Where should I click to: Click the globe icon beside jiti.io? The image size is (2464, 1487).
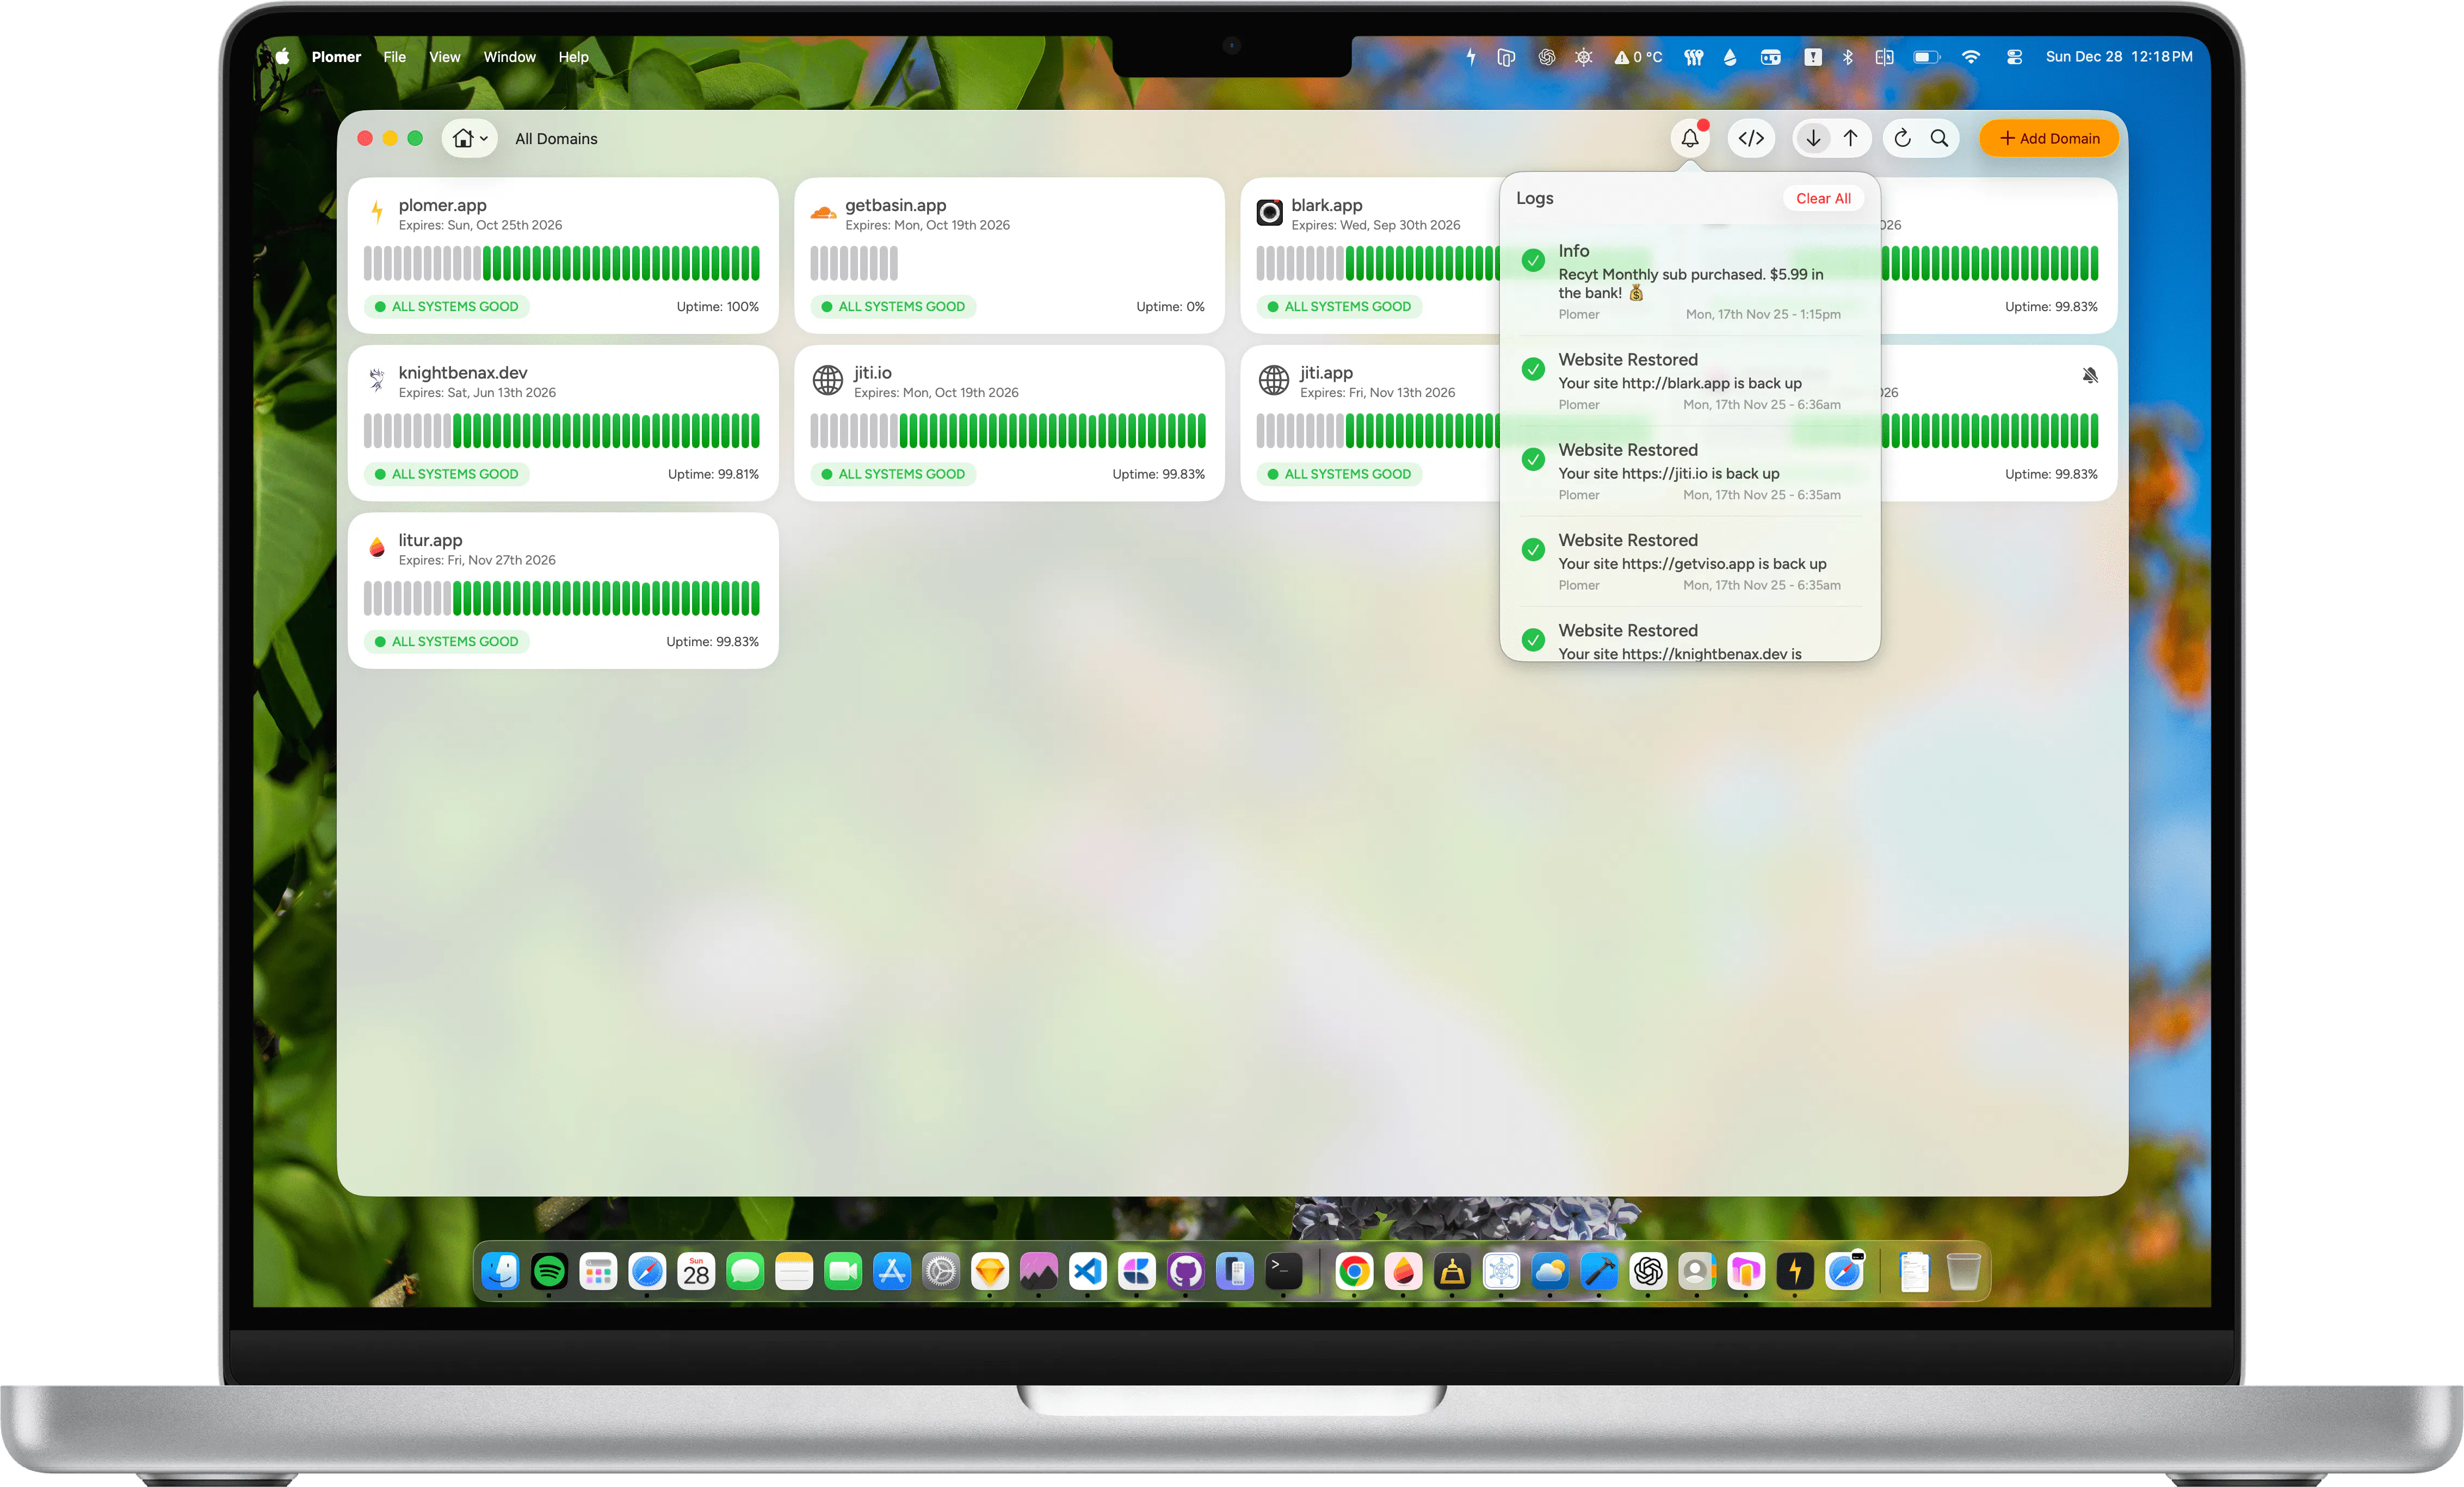[x=827, y=380]
